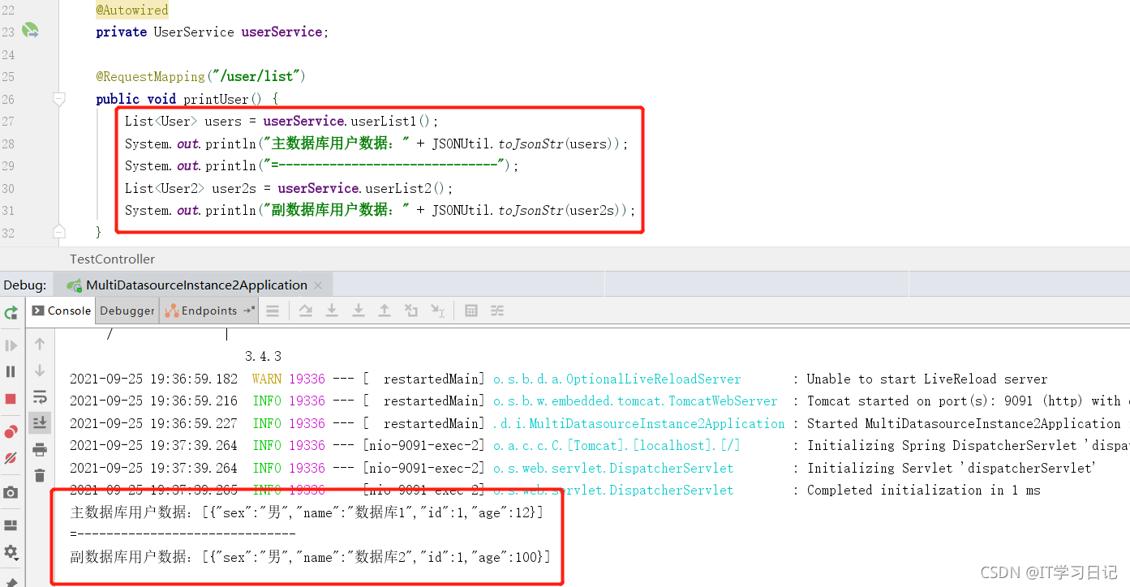Click line number 27 in gutter
Image resolution: width=1130 pixels, height=587 pixels.
point(8,121)
